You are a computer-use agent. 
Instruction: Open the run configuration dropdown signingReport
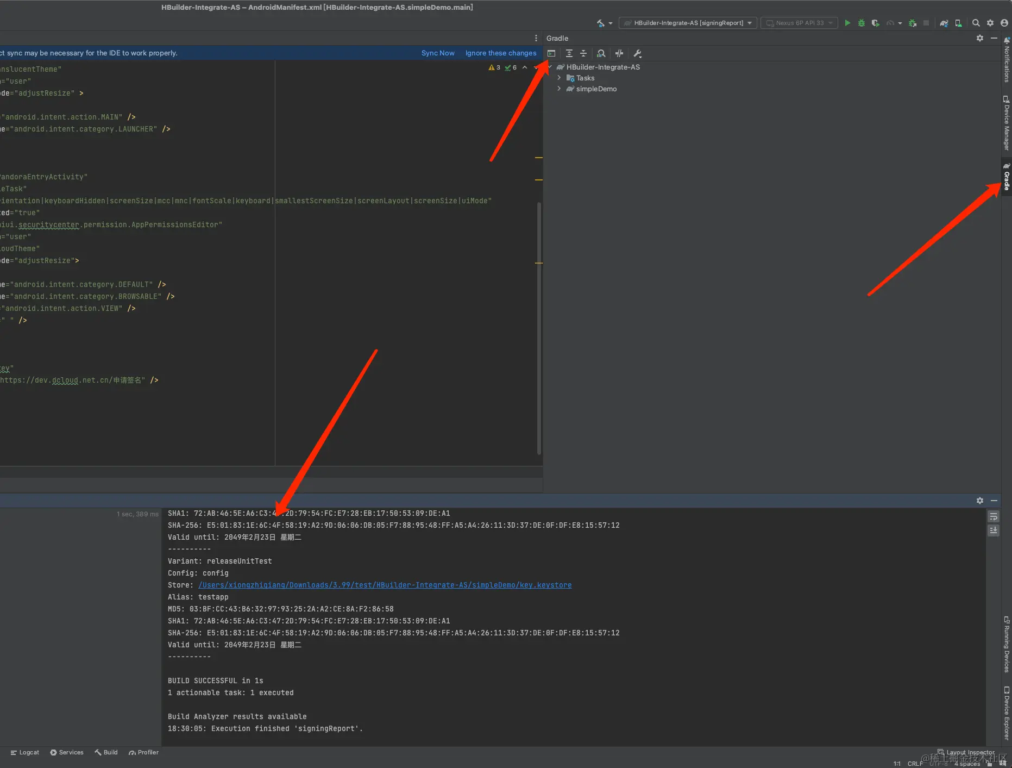(688, 23)
